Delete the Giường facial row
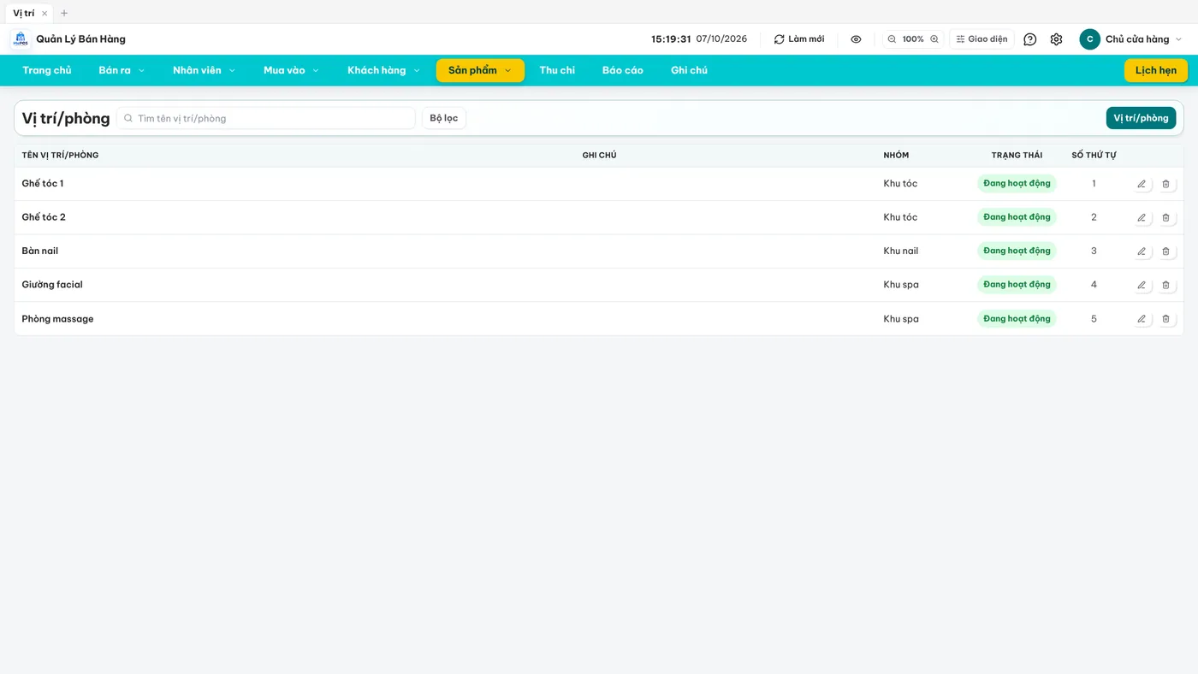The width and height of the screenshot is (1198, 674). tap(1166, 285)
